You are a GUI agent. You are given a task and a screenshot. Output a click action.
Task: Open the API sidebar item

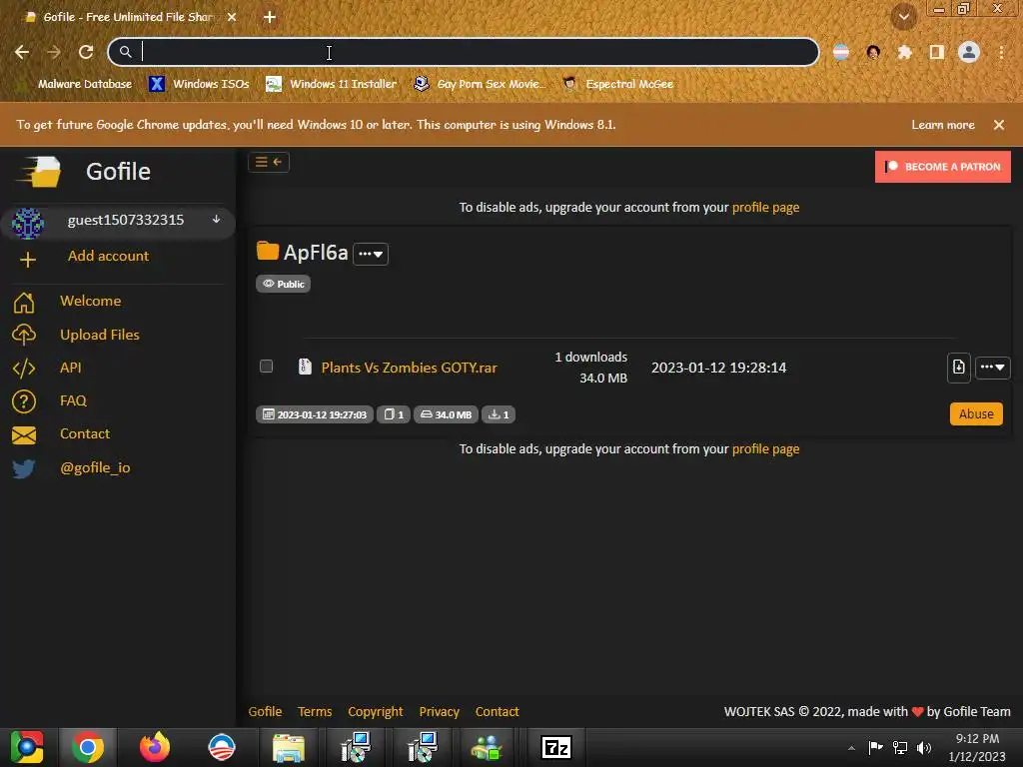click(x=71, y=368)
